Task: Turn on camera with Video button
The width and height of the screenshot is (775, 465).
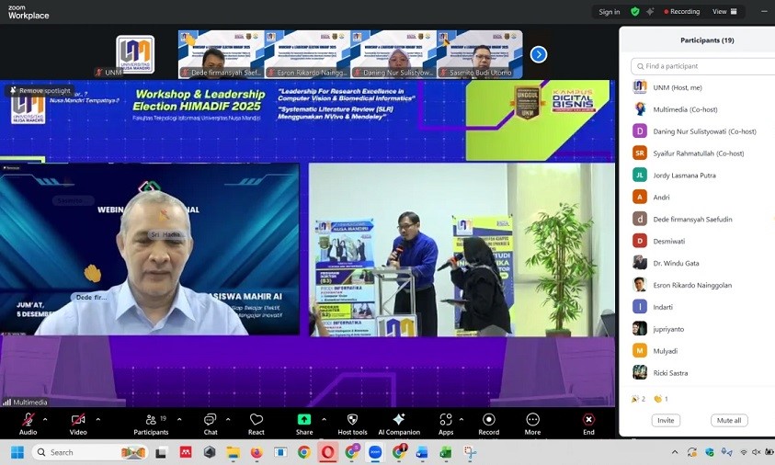Action: pyautogui.click(x=78, y=421)
